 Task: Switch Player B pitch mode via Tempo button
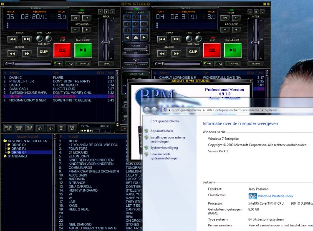click(255, 64)
